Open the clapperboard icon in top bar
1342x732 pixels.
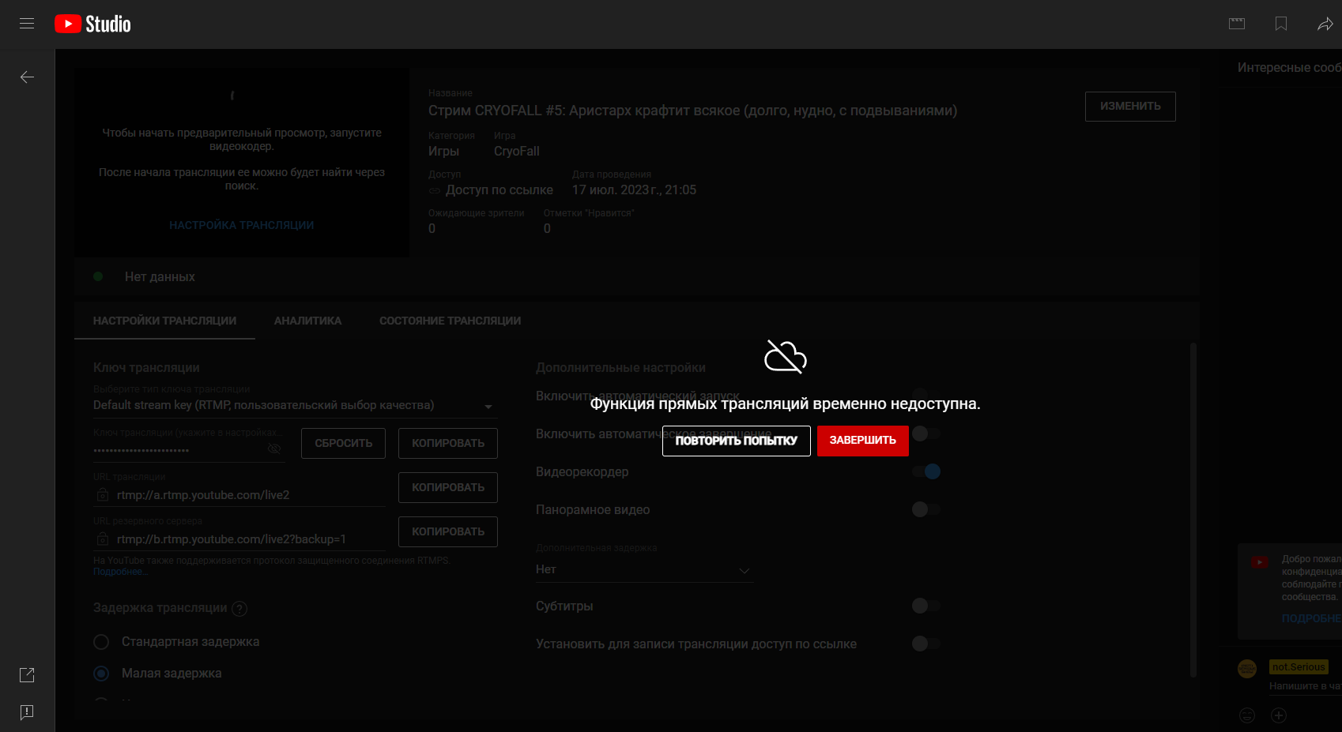click(1237, 24)
